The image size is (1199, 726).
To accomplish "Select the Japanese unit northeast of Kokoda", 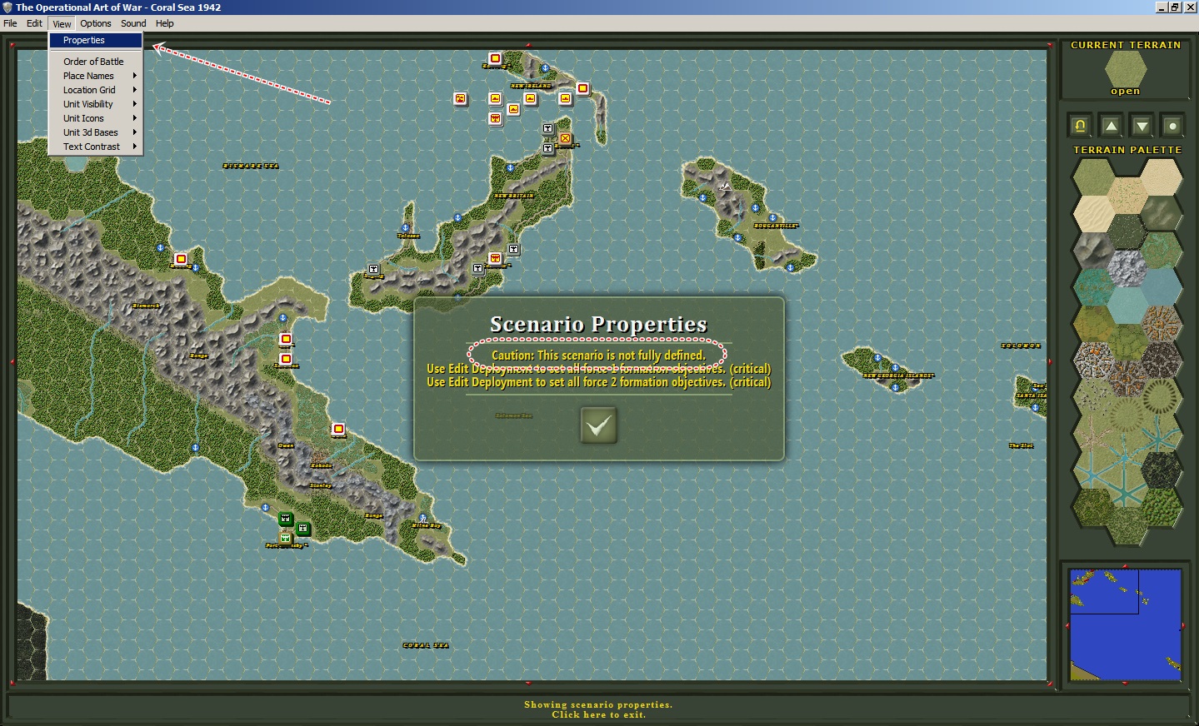I will point(338,429).
